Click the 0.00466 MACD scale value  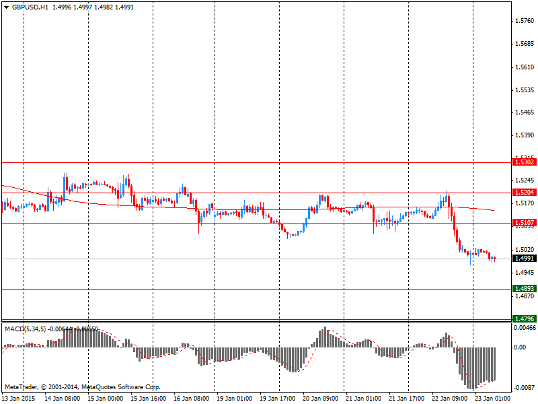tap(525, 328)
